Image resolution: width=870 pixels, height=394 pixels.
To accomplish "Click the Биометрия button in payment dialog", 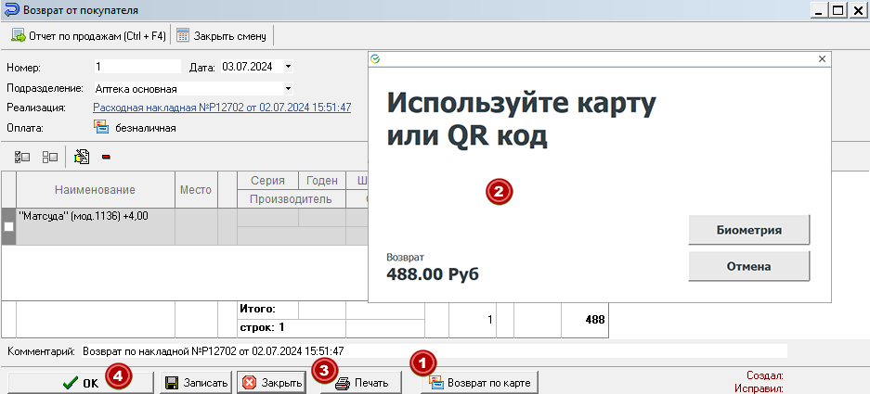I will click(x=749, y=230).
